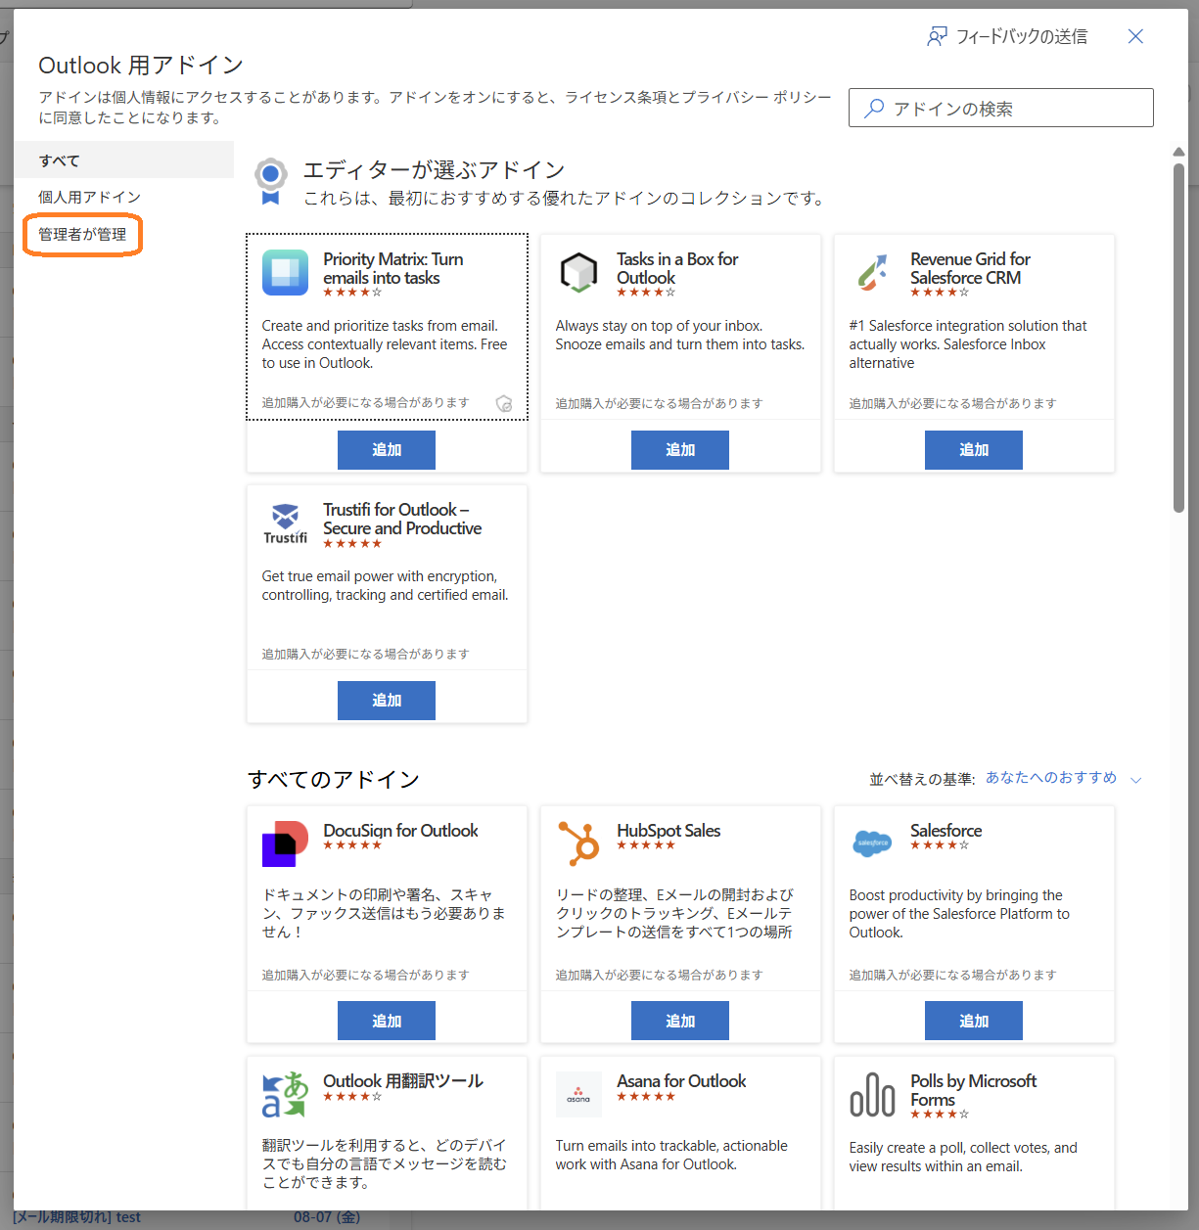Open DocuSign for Outlook title
The image size is (1199, 1230).
[400, 831]
